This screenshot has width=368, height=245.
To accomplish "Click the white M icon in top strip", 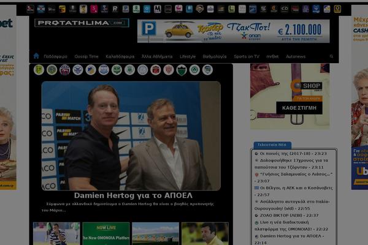I will [x=157, y=9].
